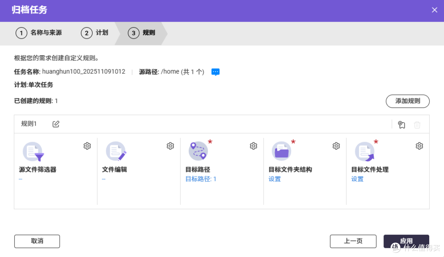This screenshot has width=444, height=257.
Task: Click 设置 link under 目标文件处理
Action: tap(357, 179)
